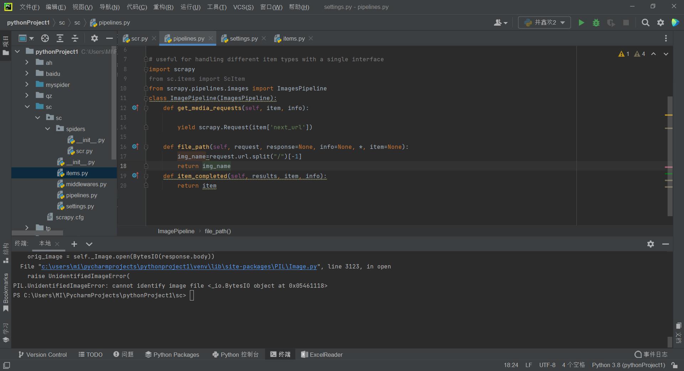This screenshot has width=684, height=371.
Task: Click override gutter icon beside get_media_requests
Action: coord(135,108)
